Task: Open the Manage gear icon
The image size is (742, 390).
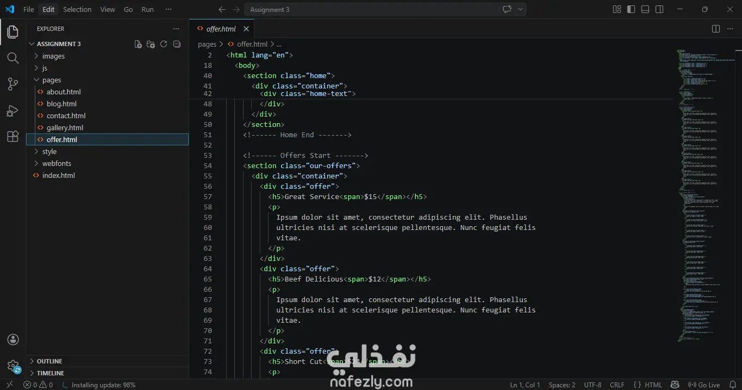Action: pos(13,366)
